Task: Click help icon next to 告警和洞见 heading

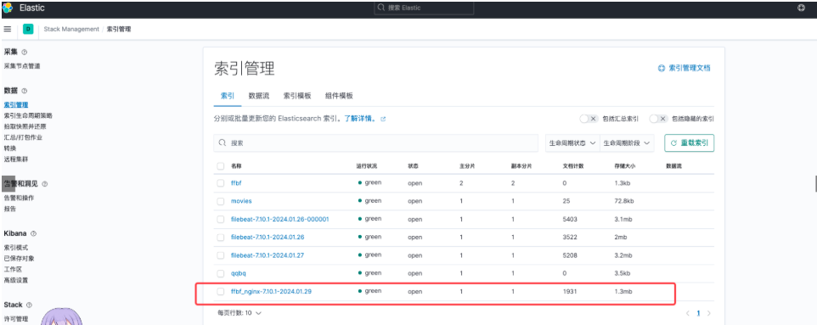Action: tap(44, 184)
